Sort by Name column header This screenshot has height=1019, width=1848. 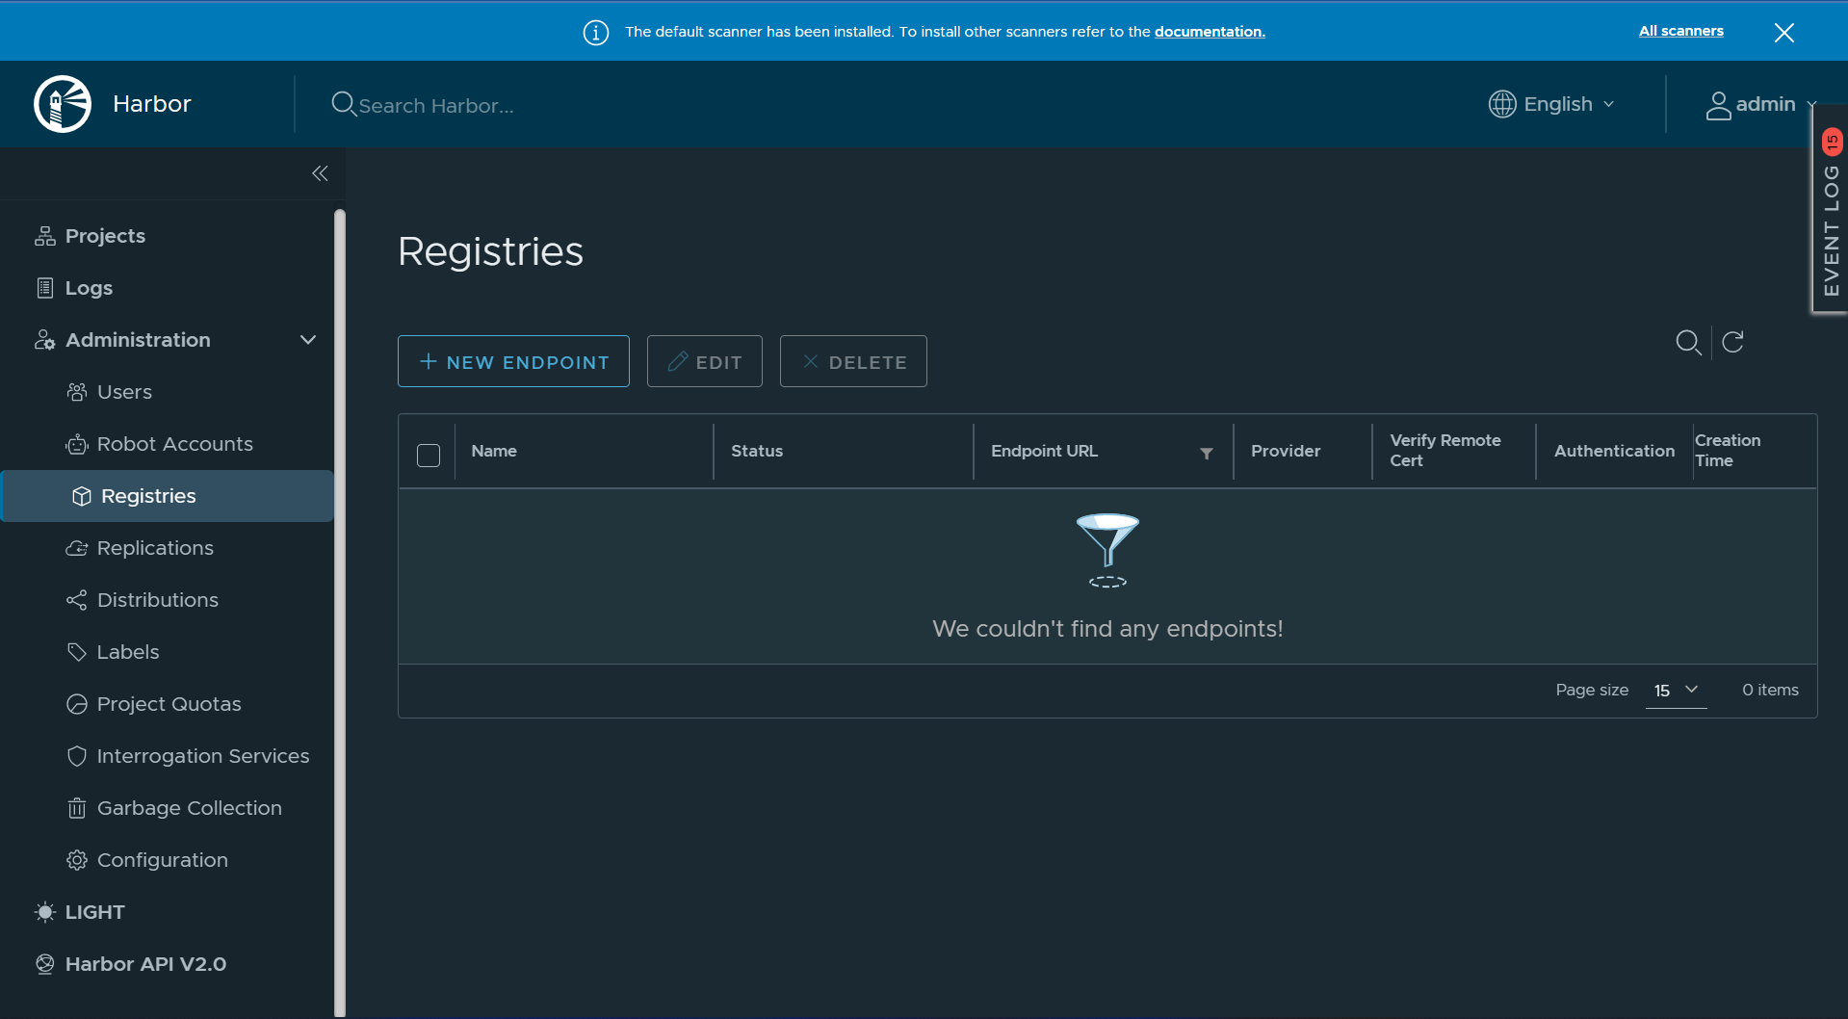(x=494, y=451)
